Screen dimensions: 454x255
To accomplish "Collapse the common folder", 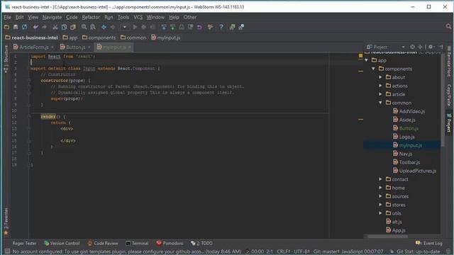I will click(x=380, y=103).
